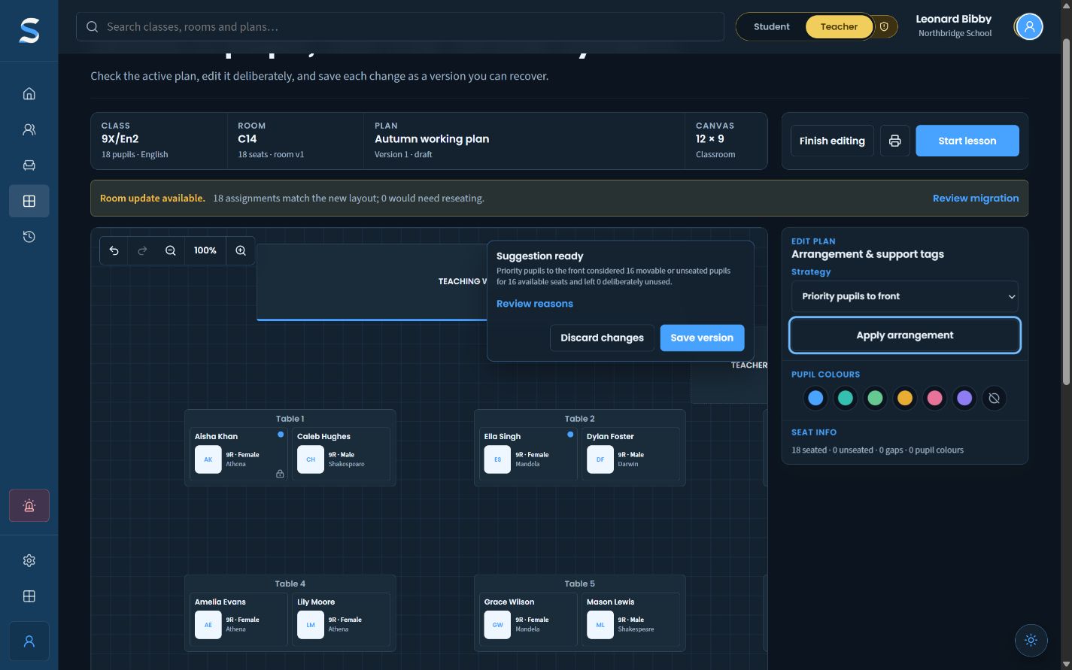Screen dimensions: 1072x670
Task: Clear pupil colour with no-colour swatch
Action: point(994,399)
